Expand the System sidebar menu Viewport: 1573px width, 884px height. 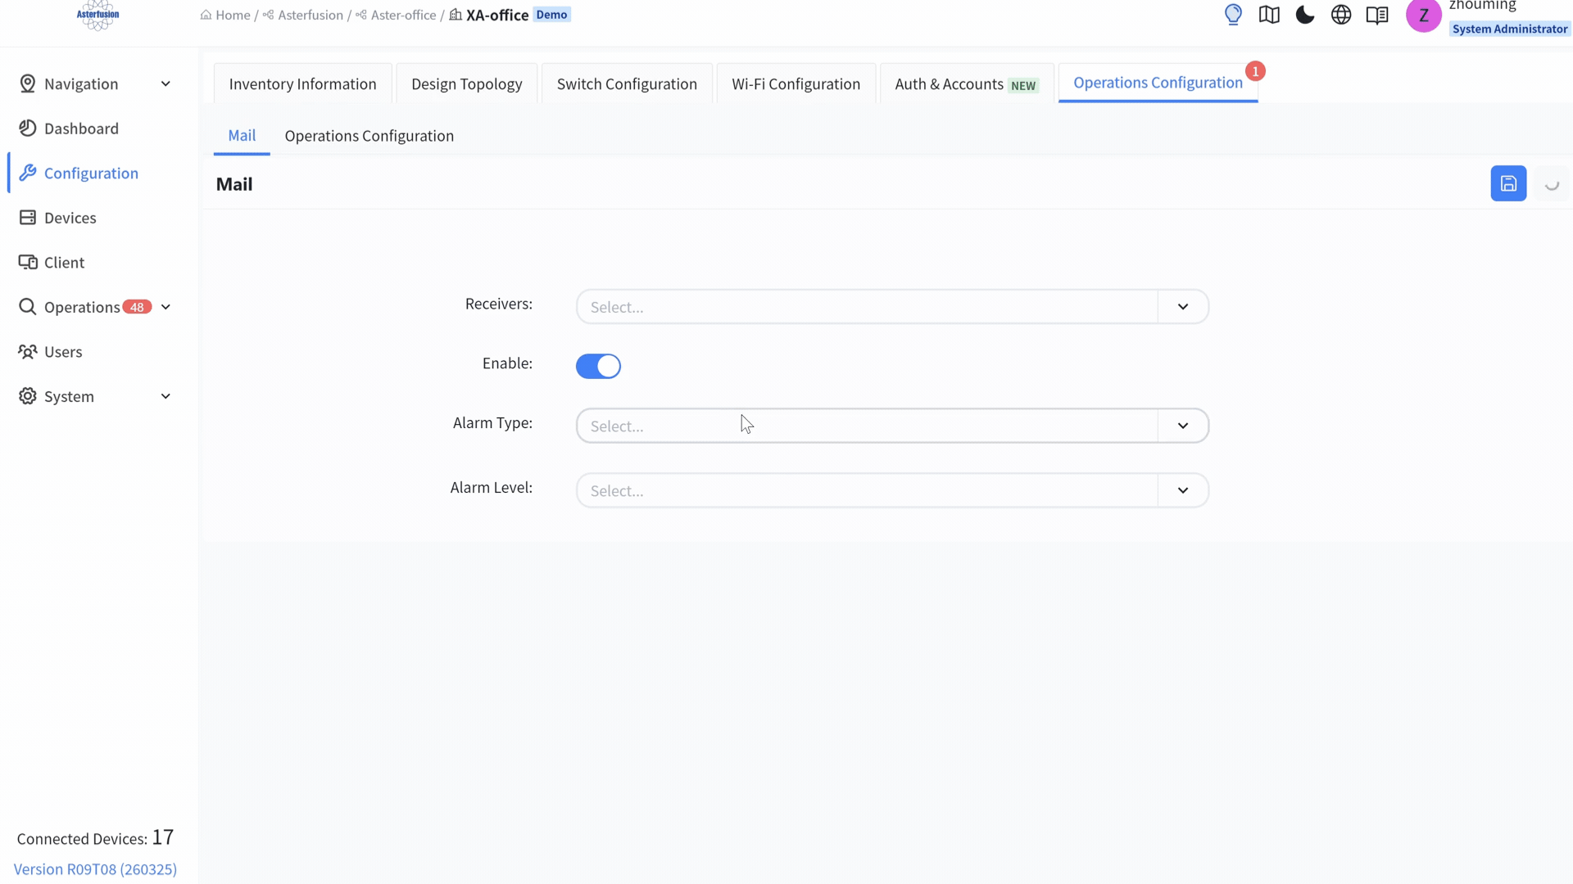coord(69,396)
